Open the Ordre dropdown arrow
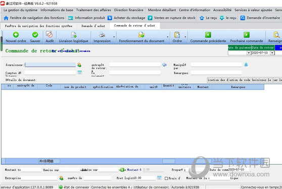The width and height of the screenshot is (282, 189). pos(185,37)
